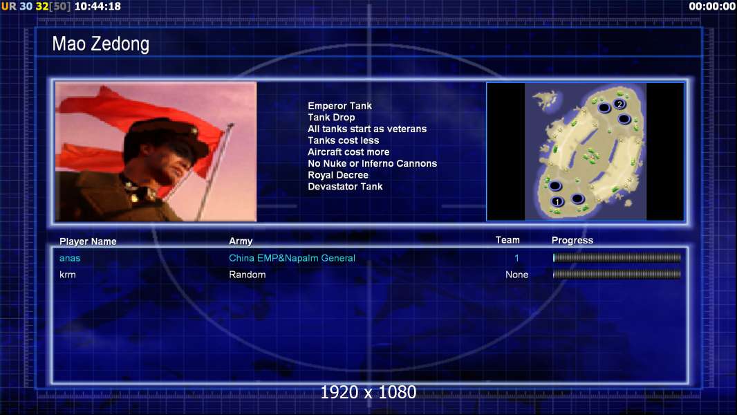Click the small islet northwest of the main island
737x415 pixels.
coord(545,100)
